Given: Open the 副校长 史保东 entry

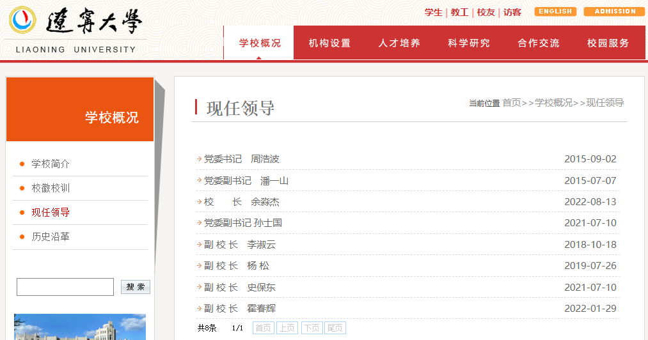Looking at the screenshot, I should 240,287.
